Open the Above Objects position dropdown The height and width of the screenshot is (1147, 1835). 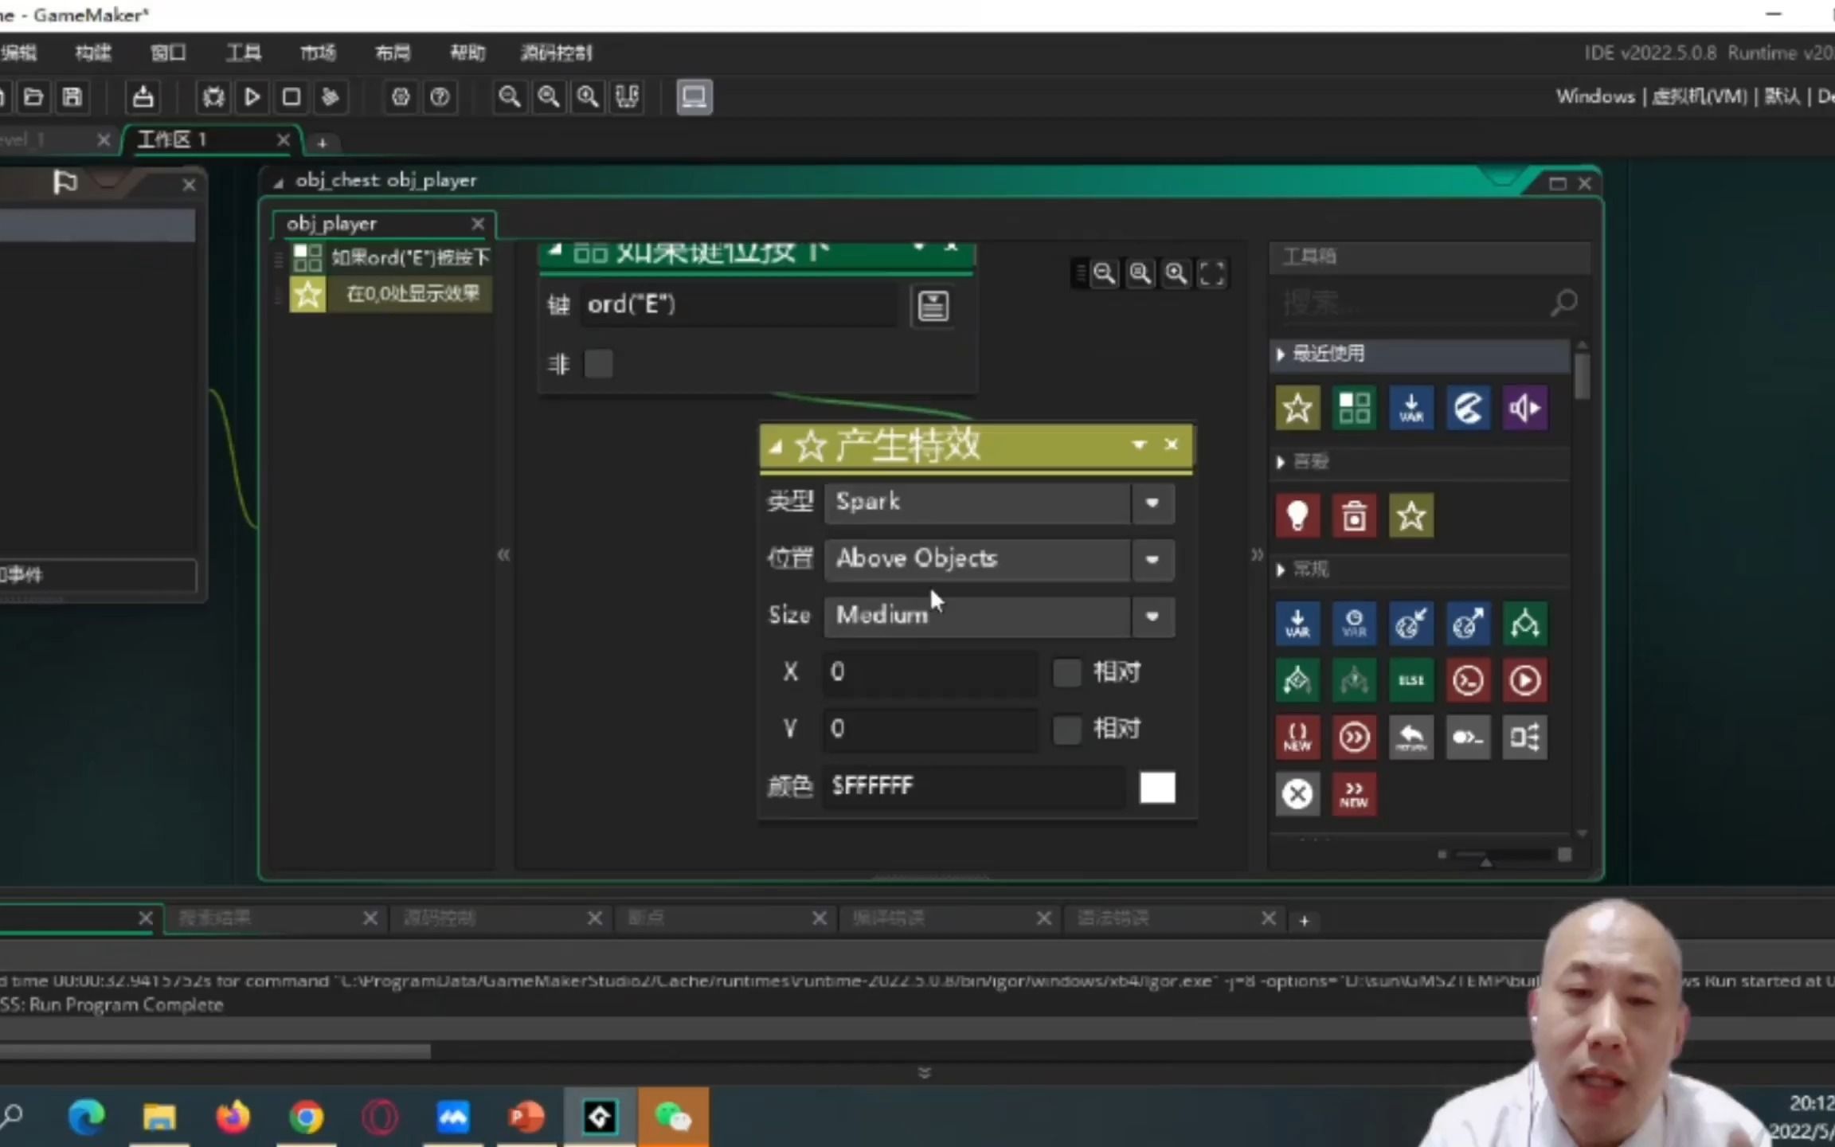point(1152,559)
